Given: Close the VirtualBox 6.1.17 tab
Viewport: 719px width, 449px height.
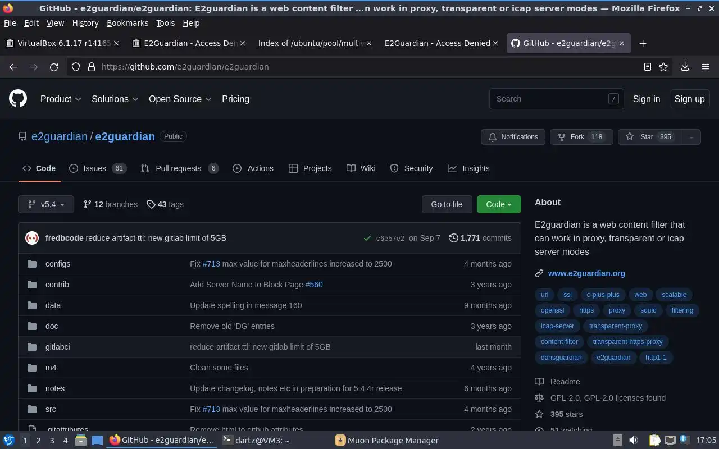Looking at the screenshot, I should (x=116, y=43).
